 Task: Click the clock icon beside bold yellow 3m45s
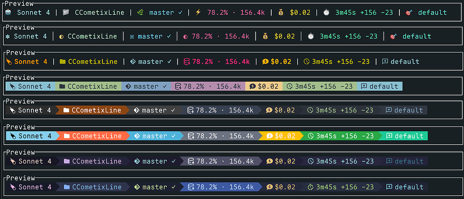click(307, 62)
